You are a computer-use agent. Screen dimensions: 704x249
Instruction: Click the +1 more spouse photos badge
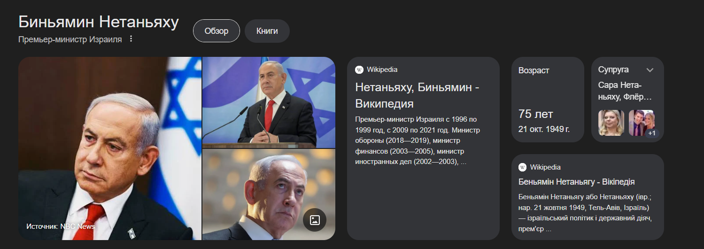(x=652, y=133)
